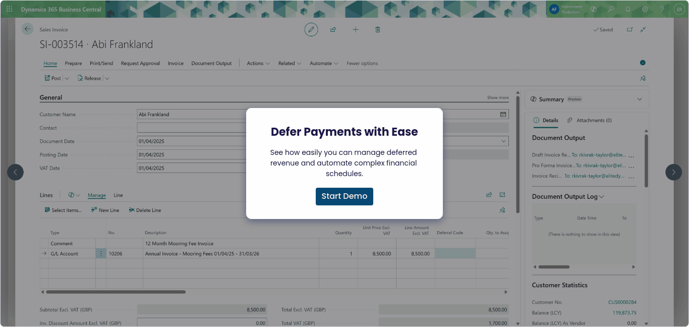This screenshot has width=689, height=327.
Task: Click the trash delete icon
Action: point(378,30)
